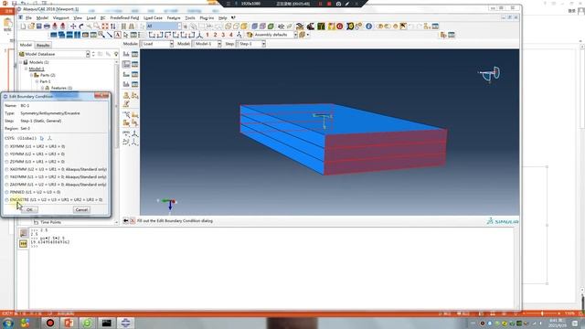
Task: Click the Print icon in toolbar
Action: click(x=47, y=27)
